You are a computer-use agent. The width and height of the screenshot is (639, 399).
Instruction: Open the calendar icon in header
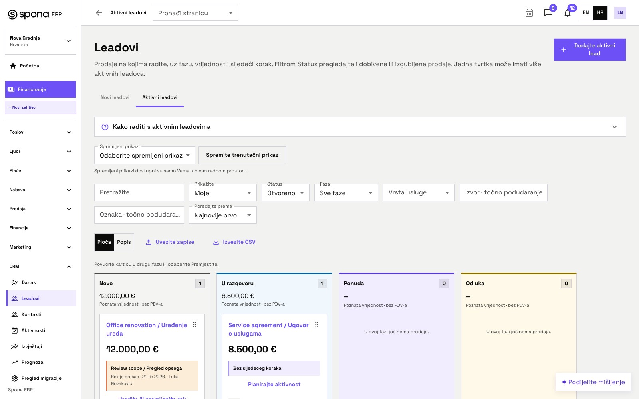click(529, 13)
